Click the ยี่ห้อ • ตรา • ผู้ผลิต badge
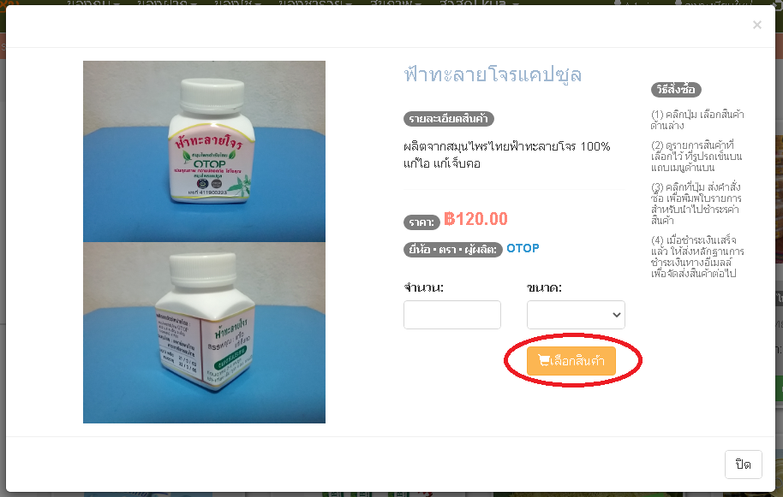783x497 pixels. click(x=453, y=249)
